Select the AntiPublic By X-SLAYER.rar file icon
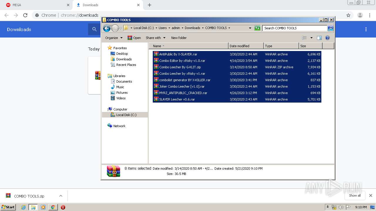The height and width of the screenshot is (211, 376). [x=156, y=54]
